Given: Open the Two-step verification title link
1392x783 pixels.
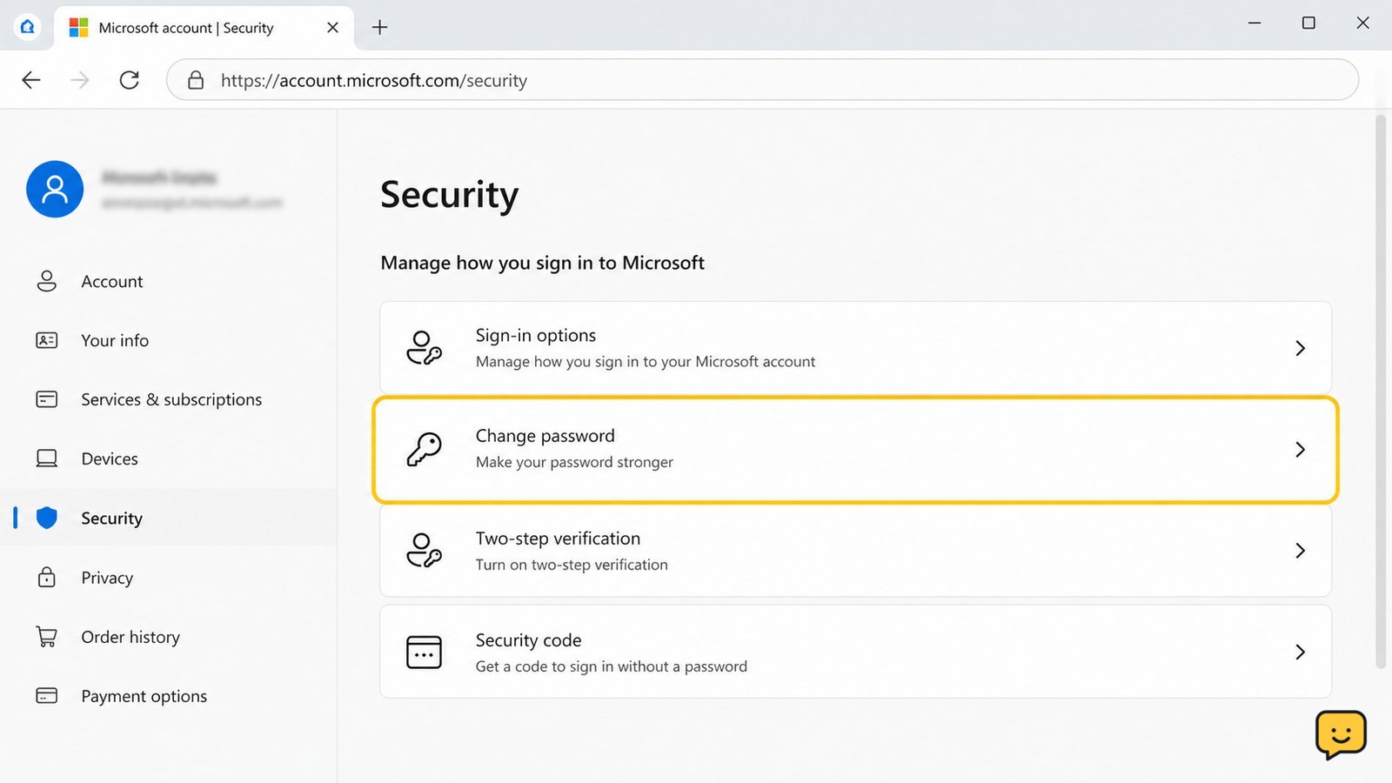Looking at the screenshot, I should [x=558, y=539].
